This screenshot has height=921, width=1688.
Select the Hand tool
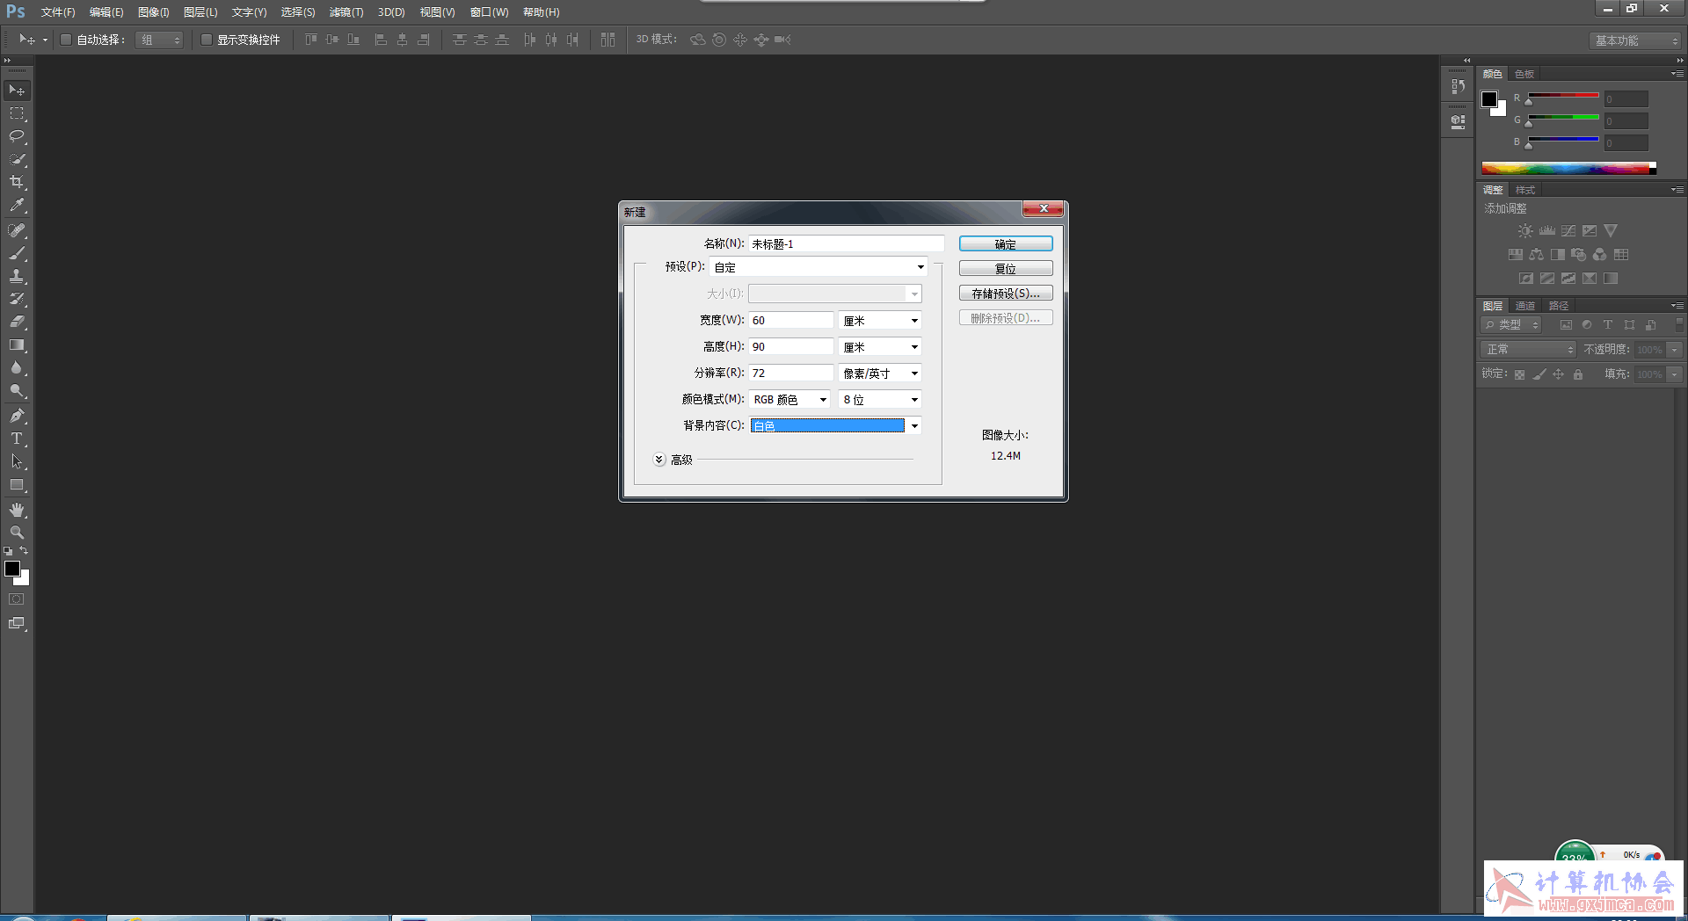pyautogui.click(x=17, y=510)
